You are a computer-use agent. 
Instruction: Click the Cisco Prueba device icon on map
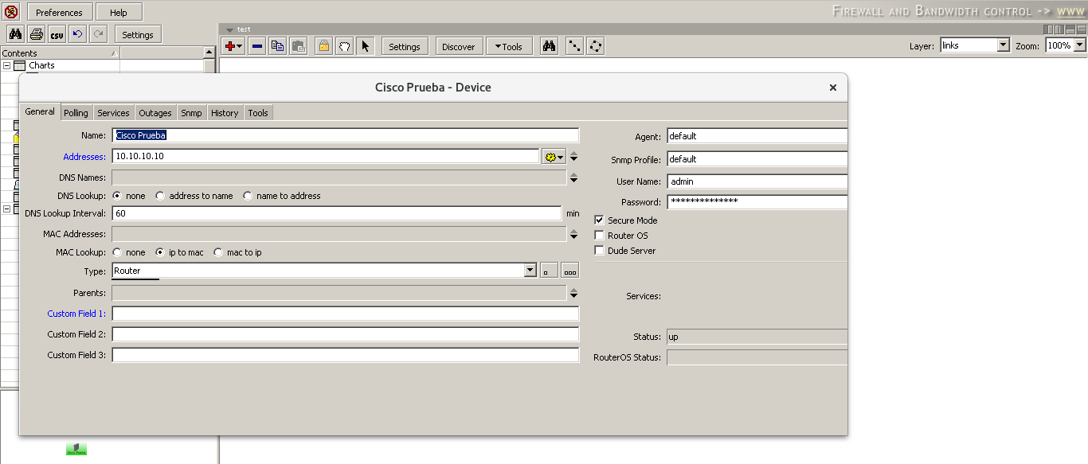[76, 450]
